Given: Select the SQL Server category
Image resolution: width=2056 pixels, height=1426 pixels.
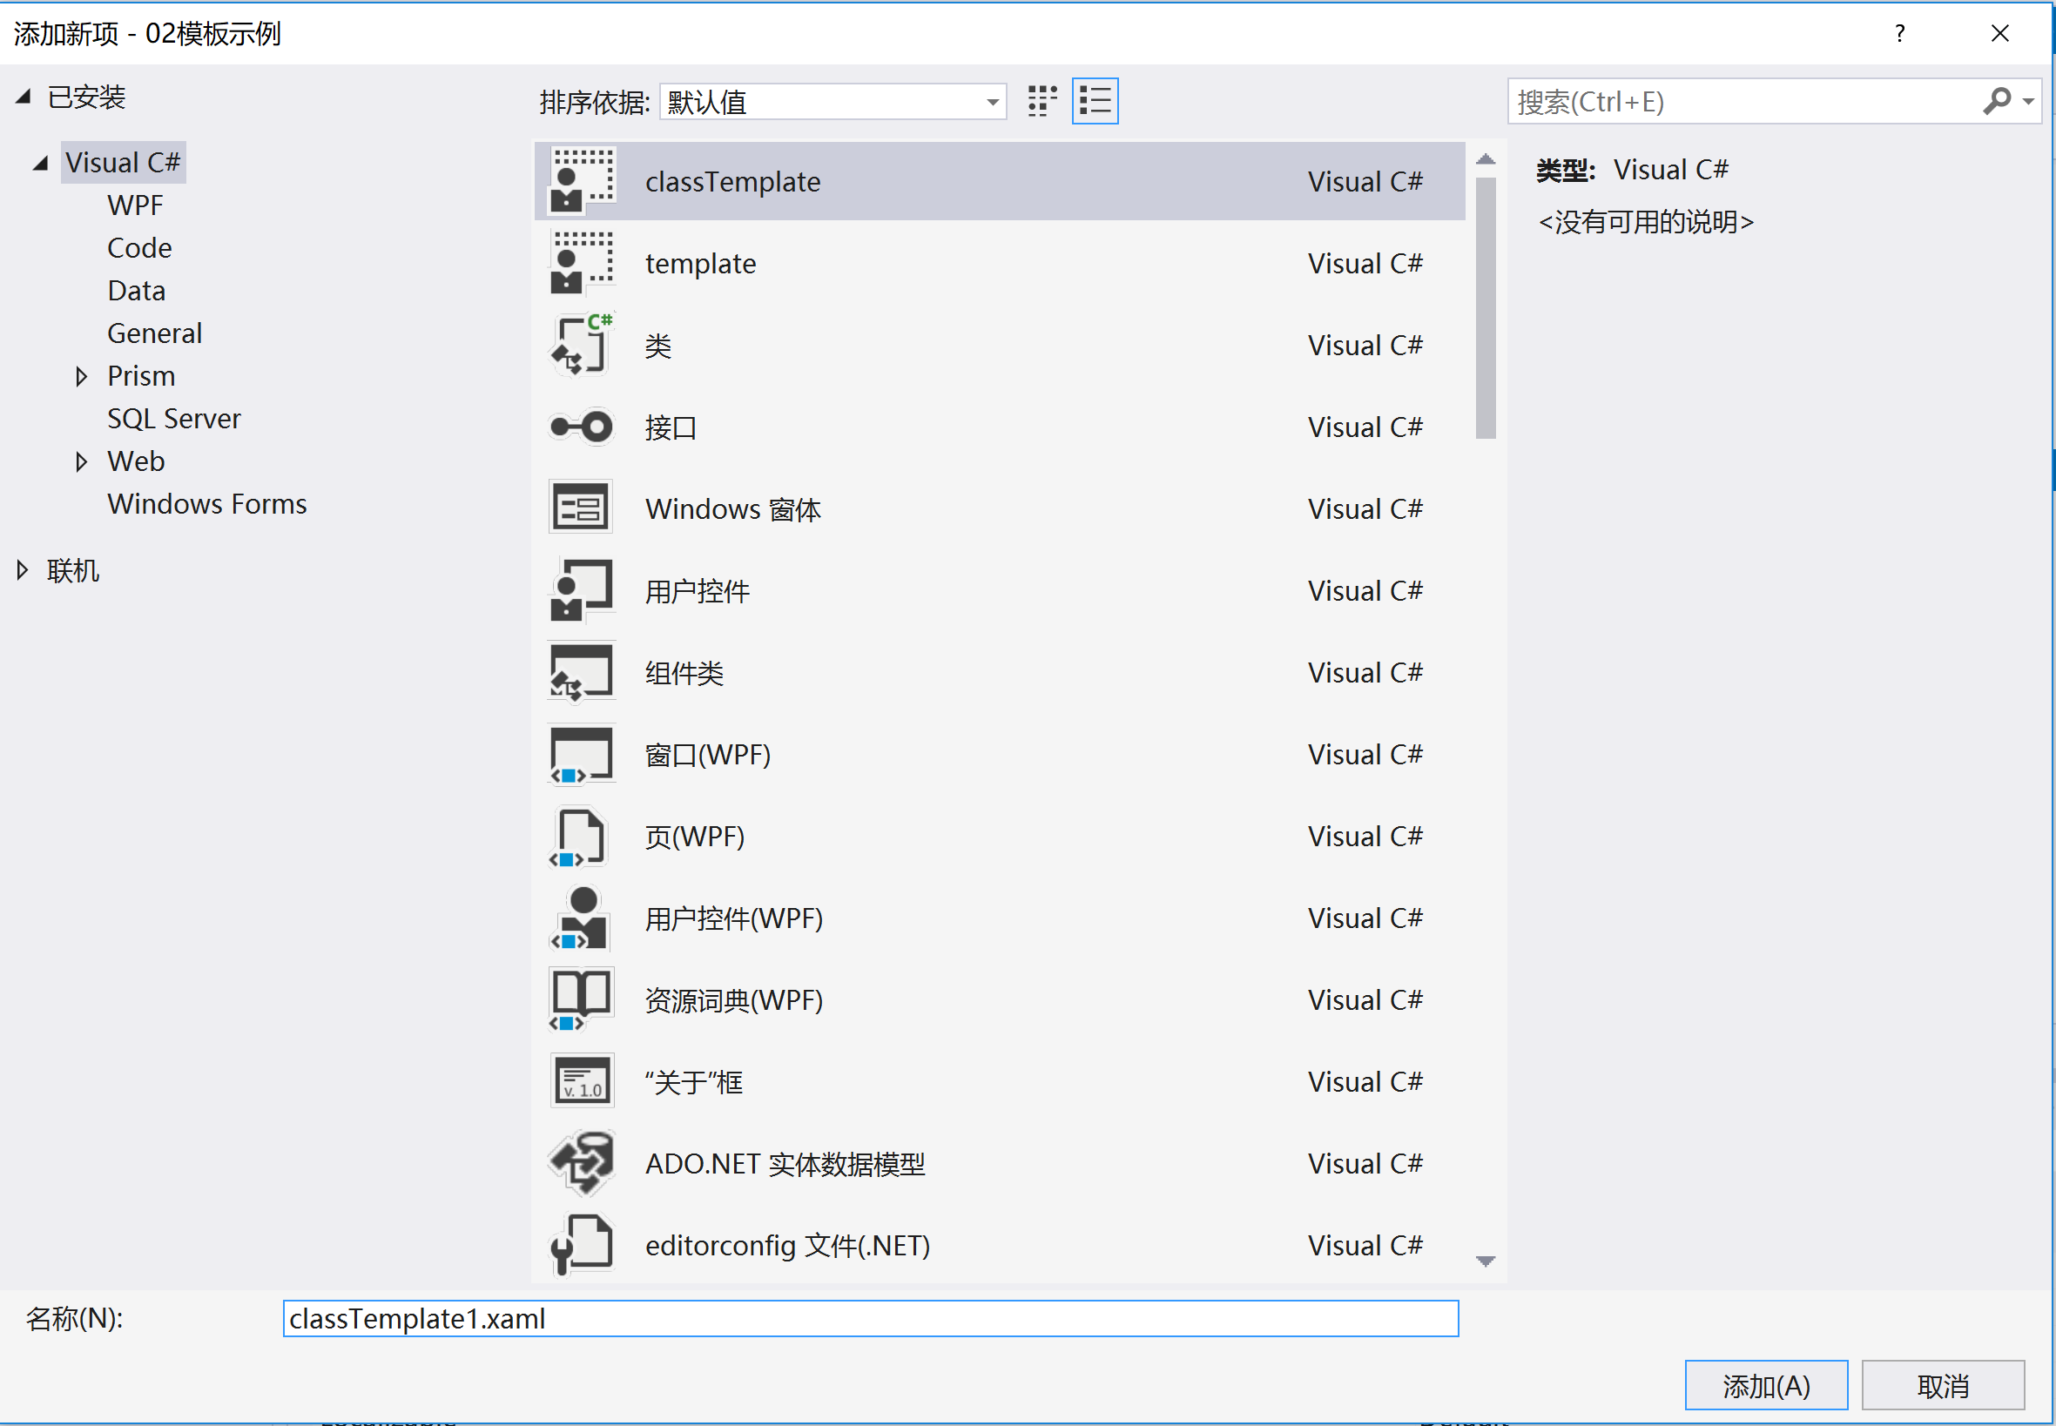Looking at the screenshot, I should coord(174,419).
